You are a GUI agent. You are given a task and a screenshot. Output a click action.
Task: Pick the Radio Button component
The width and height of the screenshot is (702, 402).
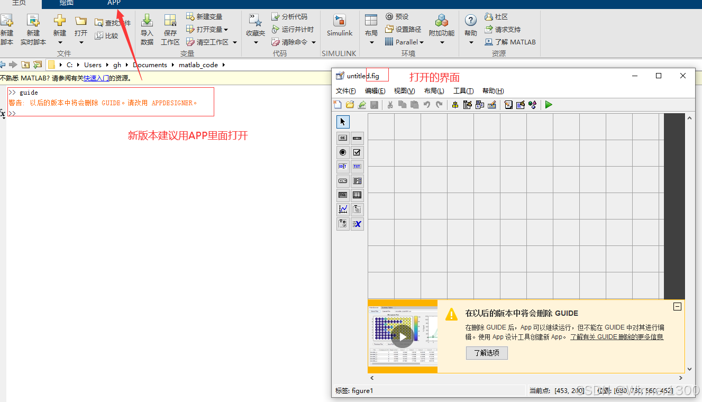343,152
